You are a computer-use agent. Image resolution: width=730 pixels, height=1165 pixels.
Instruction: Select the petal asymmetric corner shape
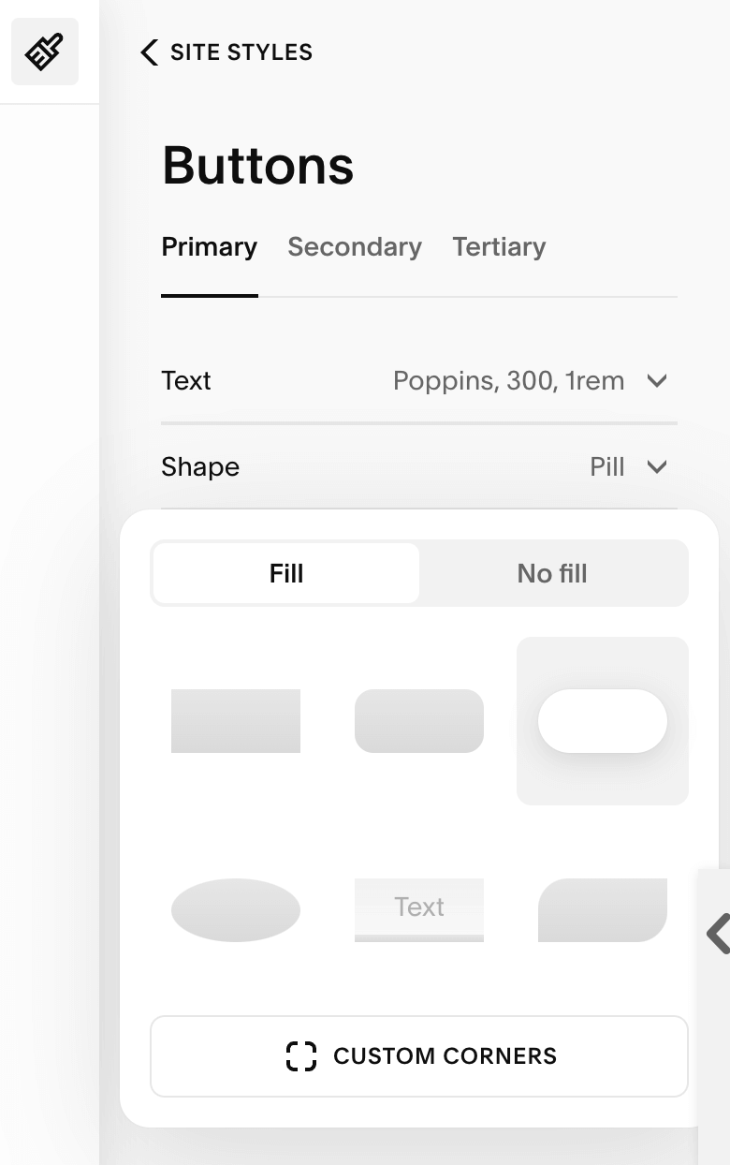click(x=603, y=909)
